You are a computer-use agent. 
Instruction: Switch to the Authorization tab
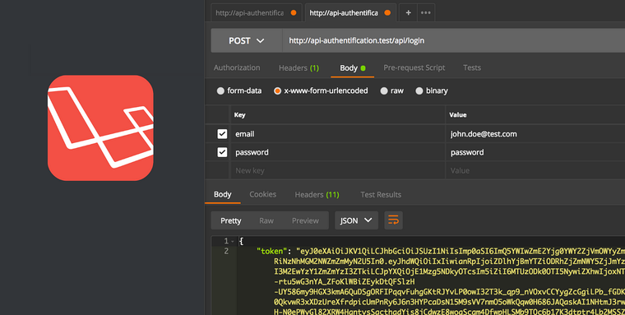[237, 67]
